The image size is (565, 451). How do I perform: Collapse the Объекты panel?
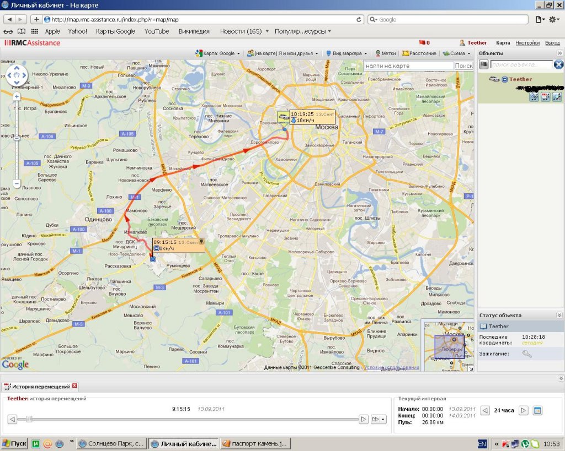[559, 53]
